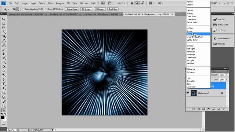Click the Actual Pixels button
Viewport: 235px width, 132px height.
[x=72, y=9]
